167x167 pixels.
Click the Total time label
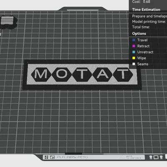[x=141, y=27]
